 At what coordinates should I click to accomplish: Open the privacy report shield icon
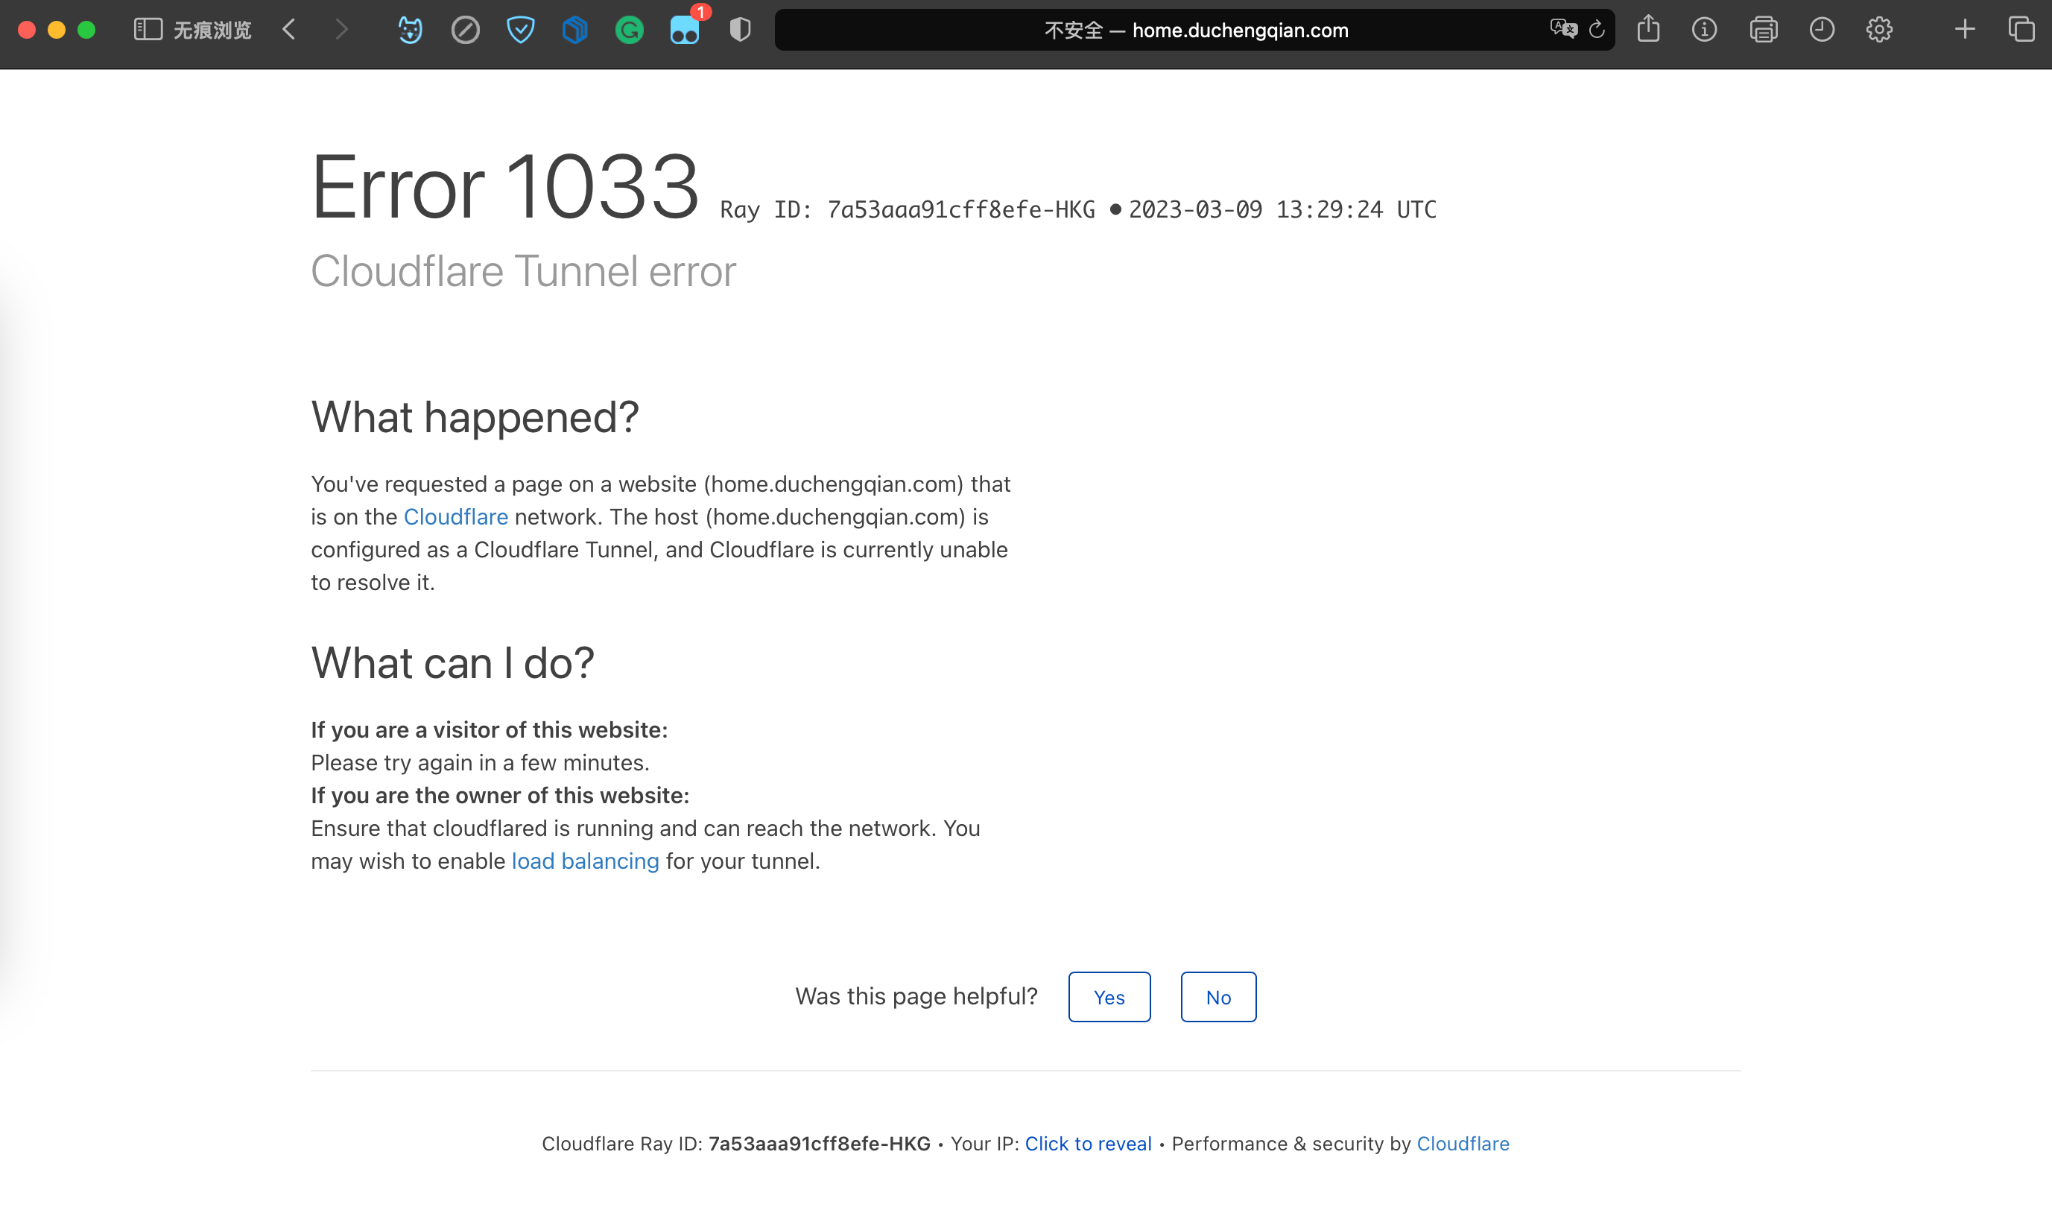coord(740,31)
